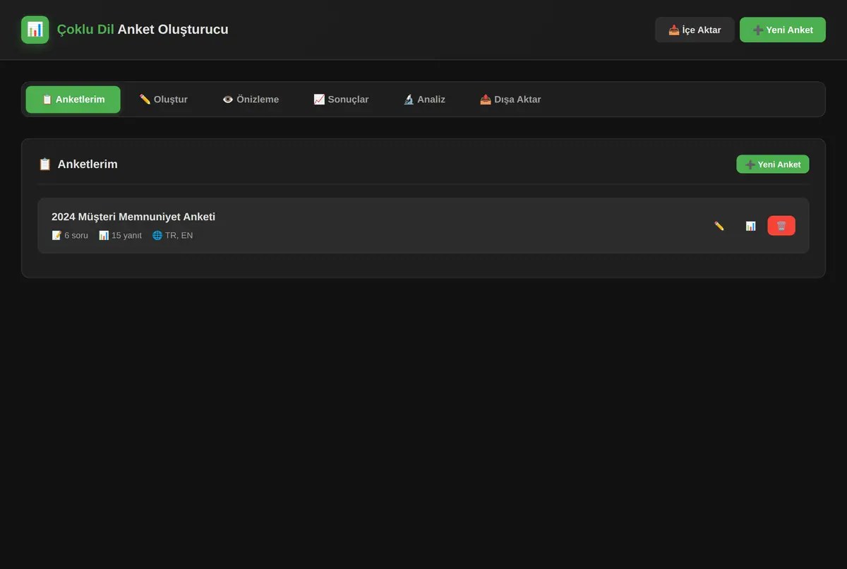Screen dimensions: 847x569
Task: Switch to the Oluştur tab
Action: [x=163, y=100]
